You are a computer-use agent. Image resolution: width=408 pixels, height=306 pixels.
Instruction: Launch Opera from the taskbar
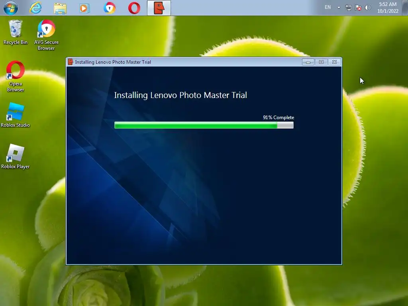tap(134, 8)
